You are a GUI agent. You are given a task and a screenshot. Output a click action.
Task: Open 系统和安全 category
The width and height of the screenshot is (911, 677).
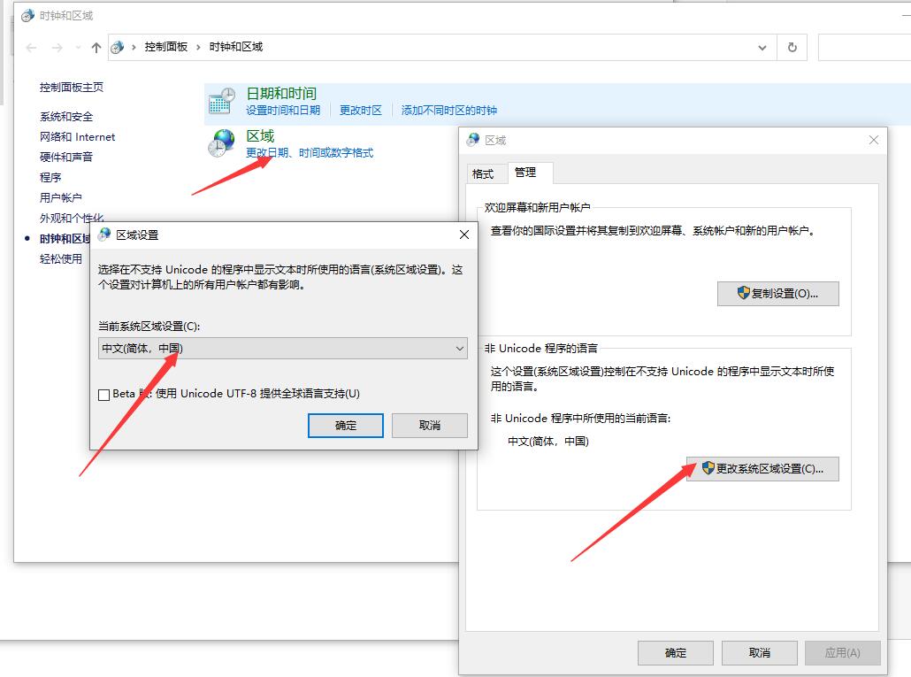point(66,117)
